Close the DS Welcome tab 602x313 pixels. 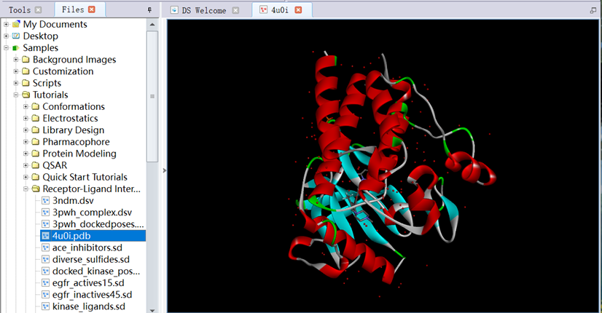coord(235,10)
